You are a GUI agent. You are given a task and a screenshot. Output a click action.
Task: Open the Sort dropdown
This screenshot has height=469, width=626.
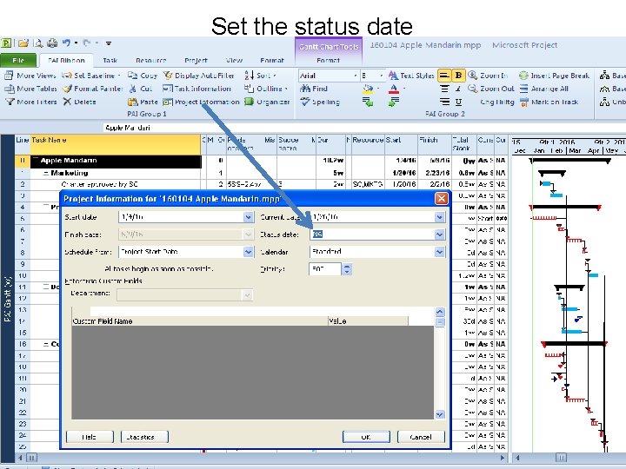tap(261, 76)
